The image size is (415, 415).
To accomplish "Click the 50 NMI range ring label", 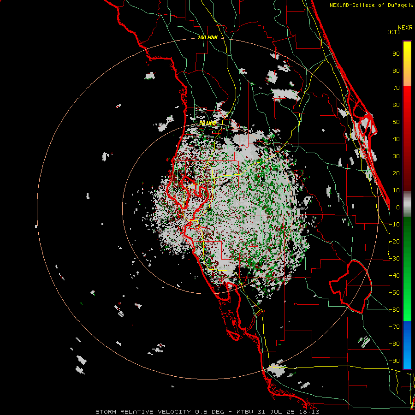I will [207, 123].
